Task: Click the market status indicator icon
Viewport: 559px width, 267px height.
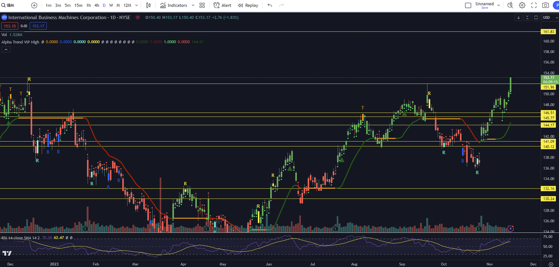Action: pyautogui.click(x=137, y=18)
